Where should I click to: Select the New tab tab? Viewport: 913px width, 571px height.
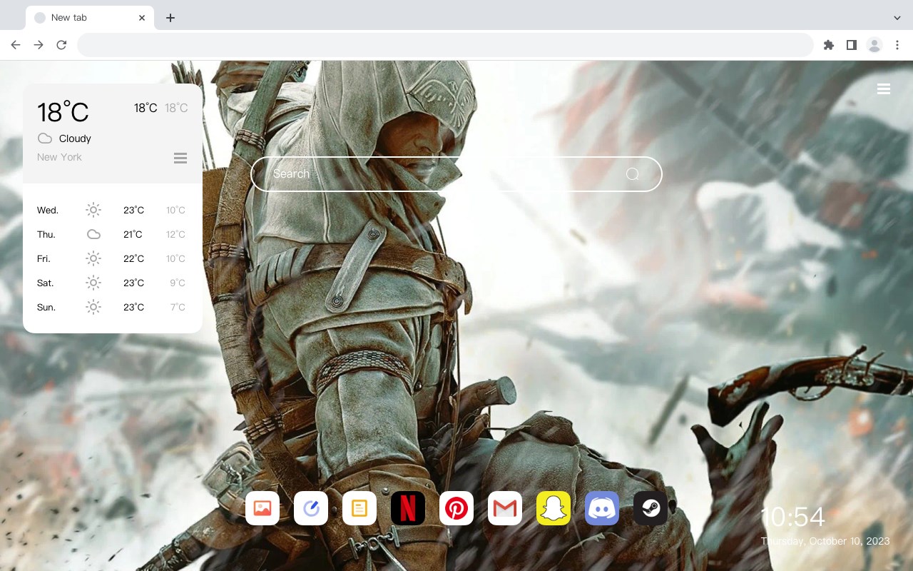pyautogui.click(x=90, y=18)
